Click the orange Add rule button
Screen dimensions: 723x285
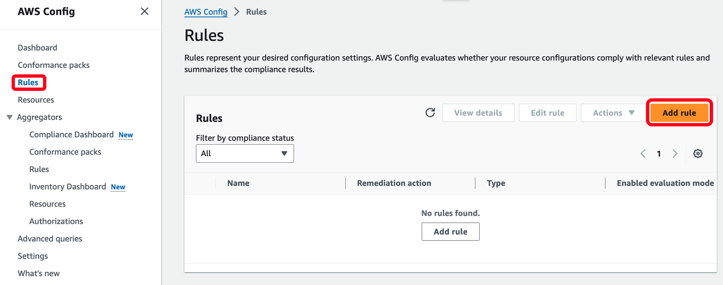click(x=679, y=113)
